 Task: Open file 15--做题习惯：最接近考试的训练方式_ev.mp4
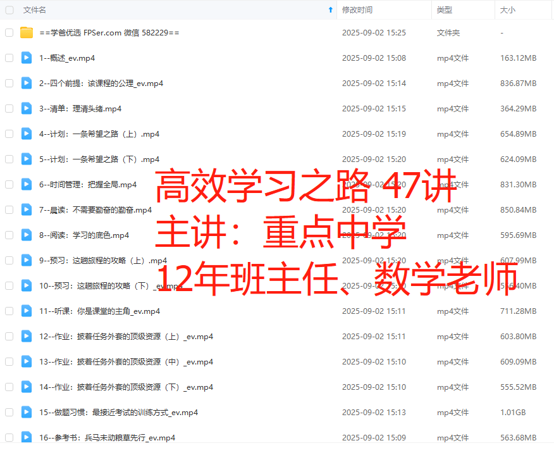click(118, 413)
